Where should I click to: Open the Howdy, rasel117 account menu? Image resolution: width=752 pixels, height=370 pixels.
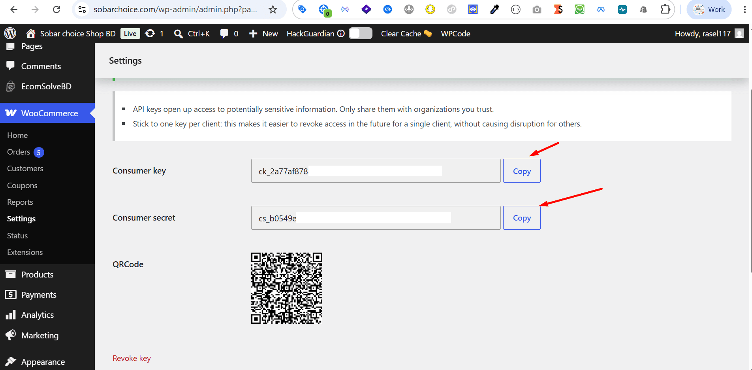(709, 34)
